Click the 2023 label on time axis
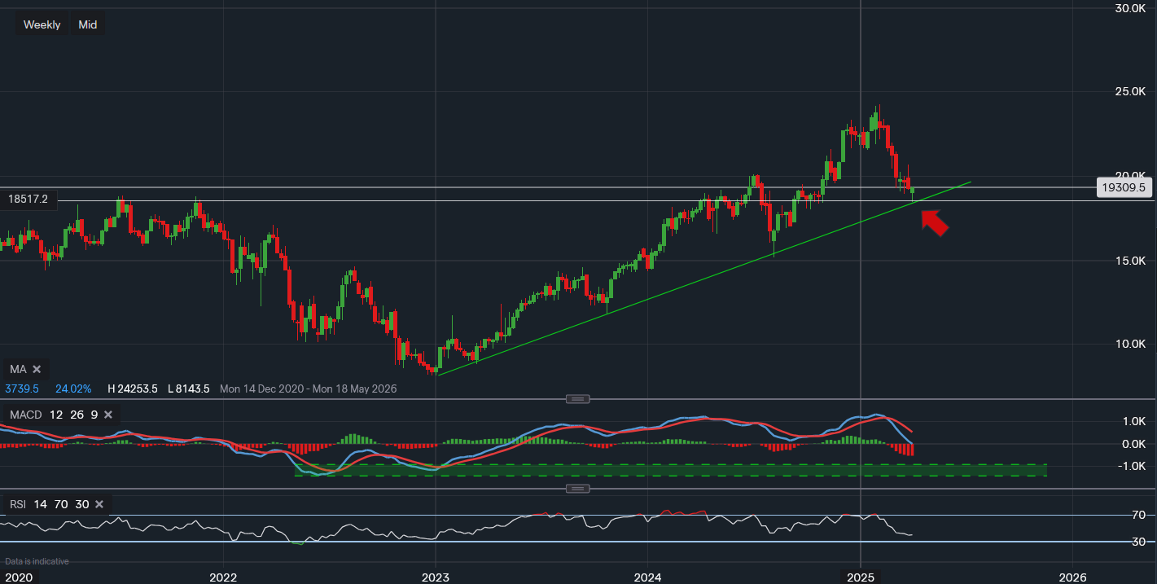1157x584 pixels. tap(436, 577)
